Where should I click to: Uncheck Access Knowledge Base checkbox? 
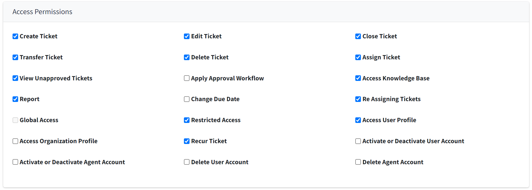[x=358, y=78]
